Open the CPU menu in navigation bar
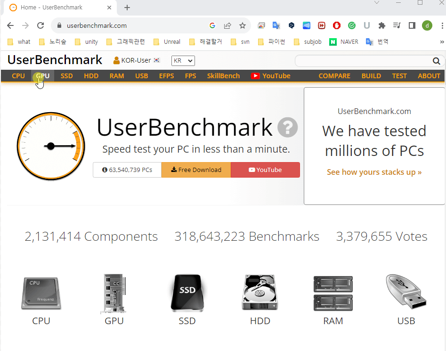 pos(18,76)
